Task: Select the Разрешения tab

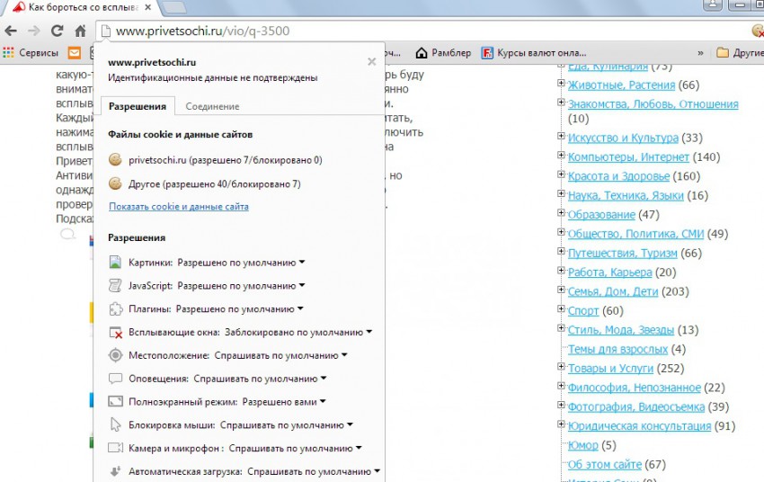Action: click(138, 106)
